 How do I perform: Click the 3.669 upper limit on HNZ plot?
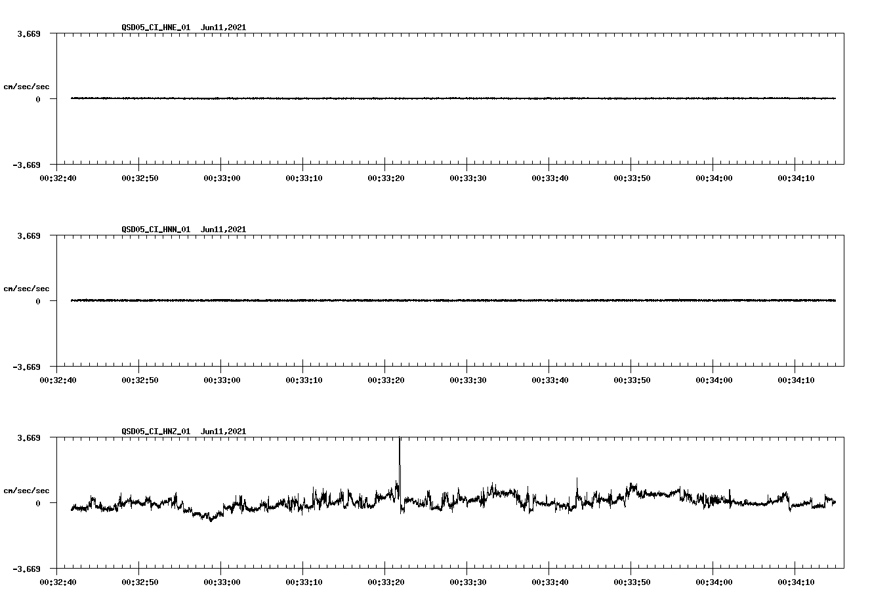click(29, 437)
